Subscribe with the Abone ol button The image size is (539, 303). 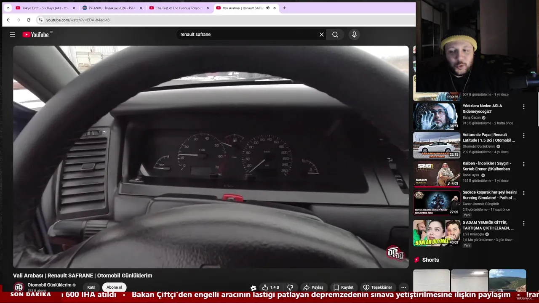click(114, 287)
